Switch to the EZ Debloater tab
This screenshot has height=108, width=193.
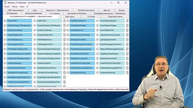12,13
